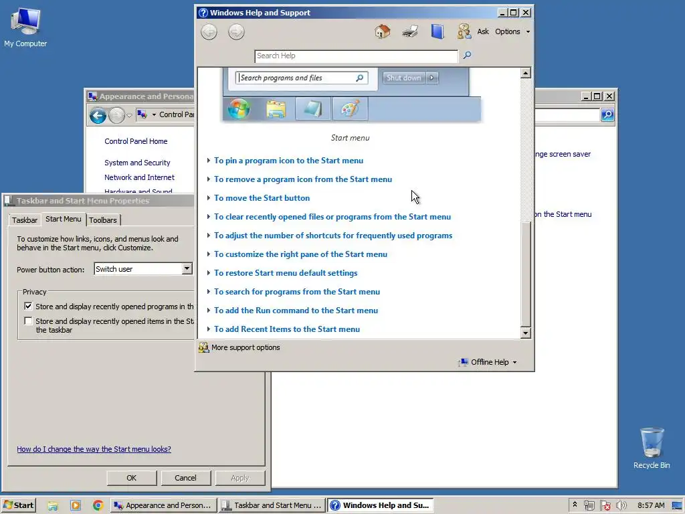Switch to the Toolbars tab

pyautogui.click(x=103, y=220)
